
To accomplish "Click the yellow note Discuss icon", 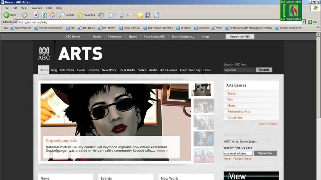I will pyautogui.click(x=140, y=15).
